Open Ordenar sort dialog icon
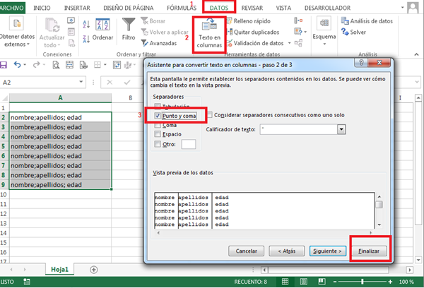The height and width of the screenshot is (288, 424). [102, 25]
